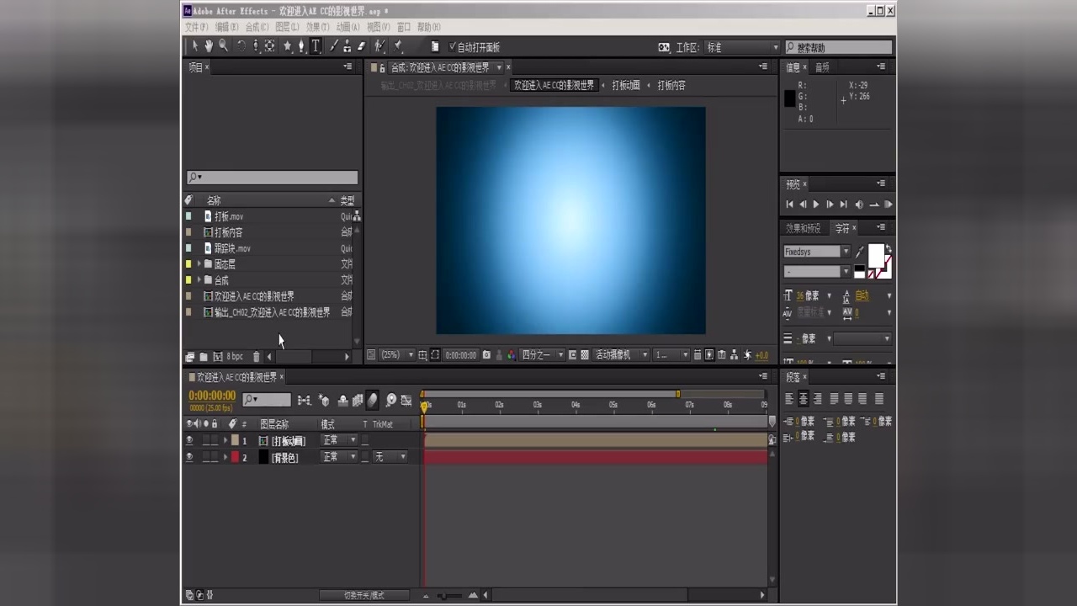
Task: Expand the 合成 folder in project panel
Action: click(x=199, y=280)
